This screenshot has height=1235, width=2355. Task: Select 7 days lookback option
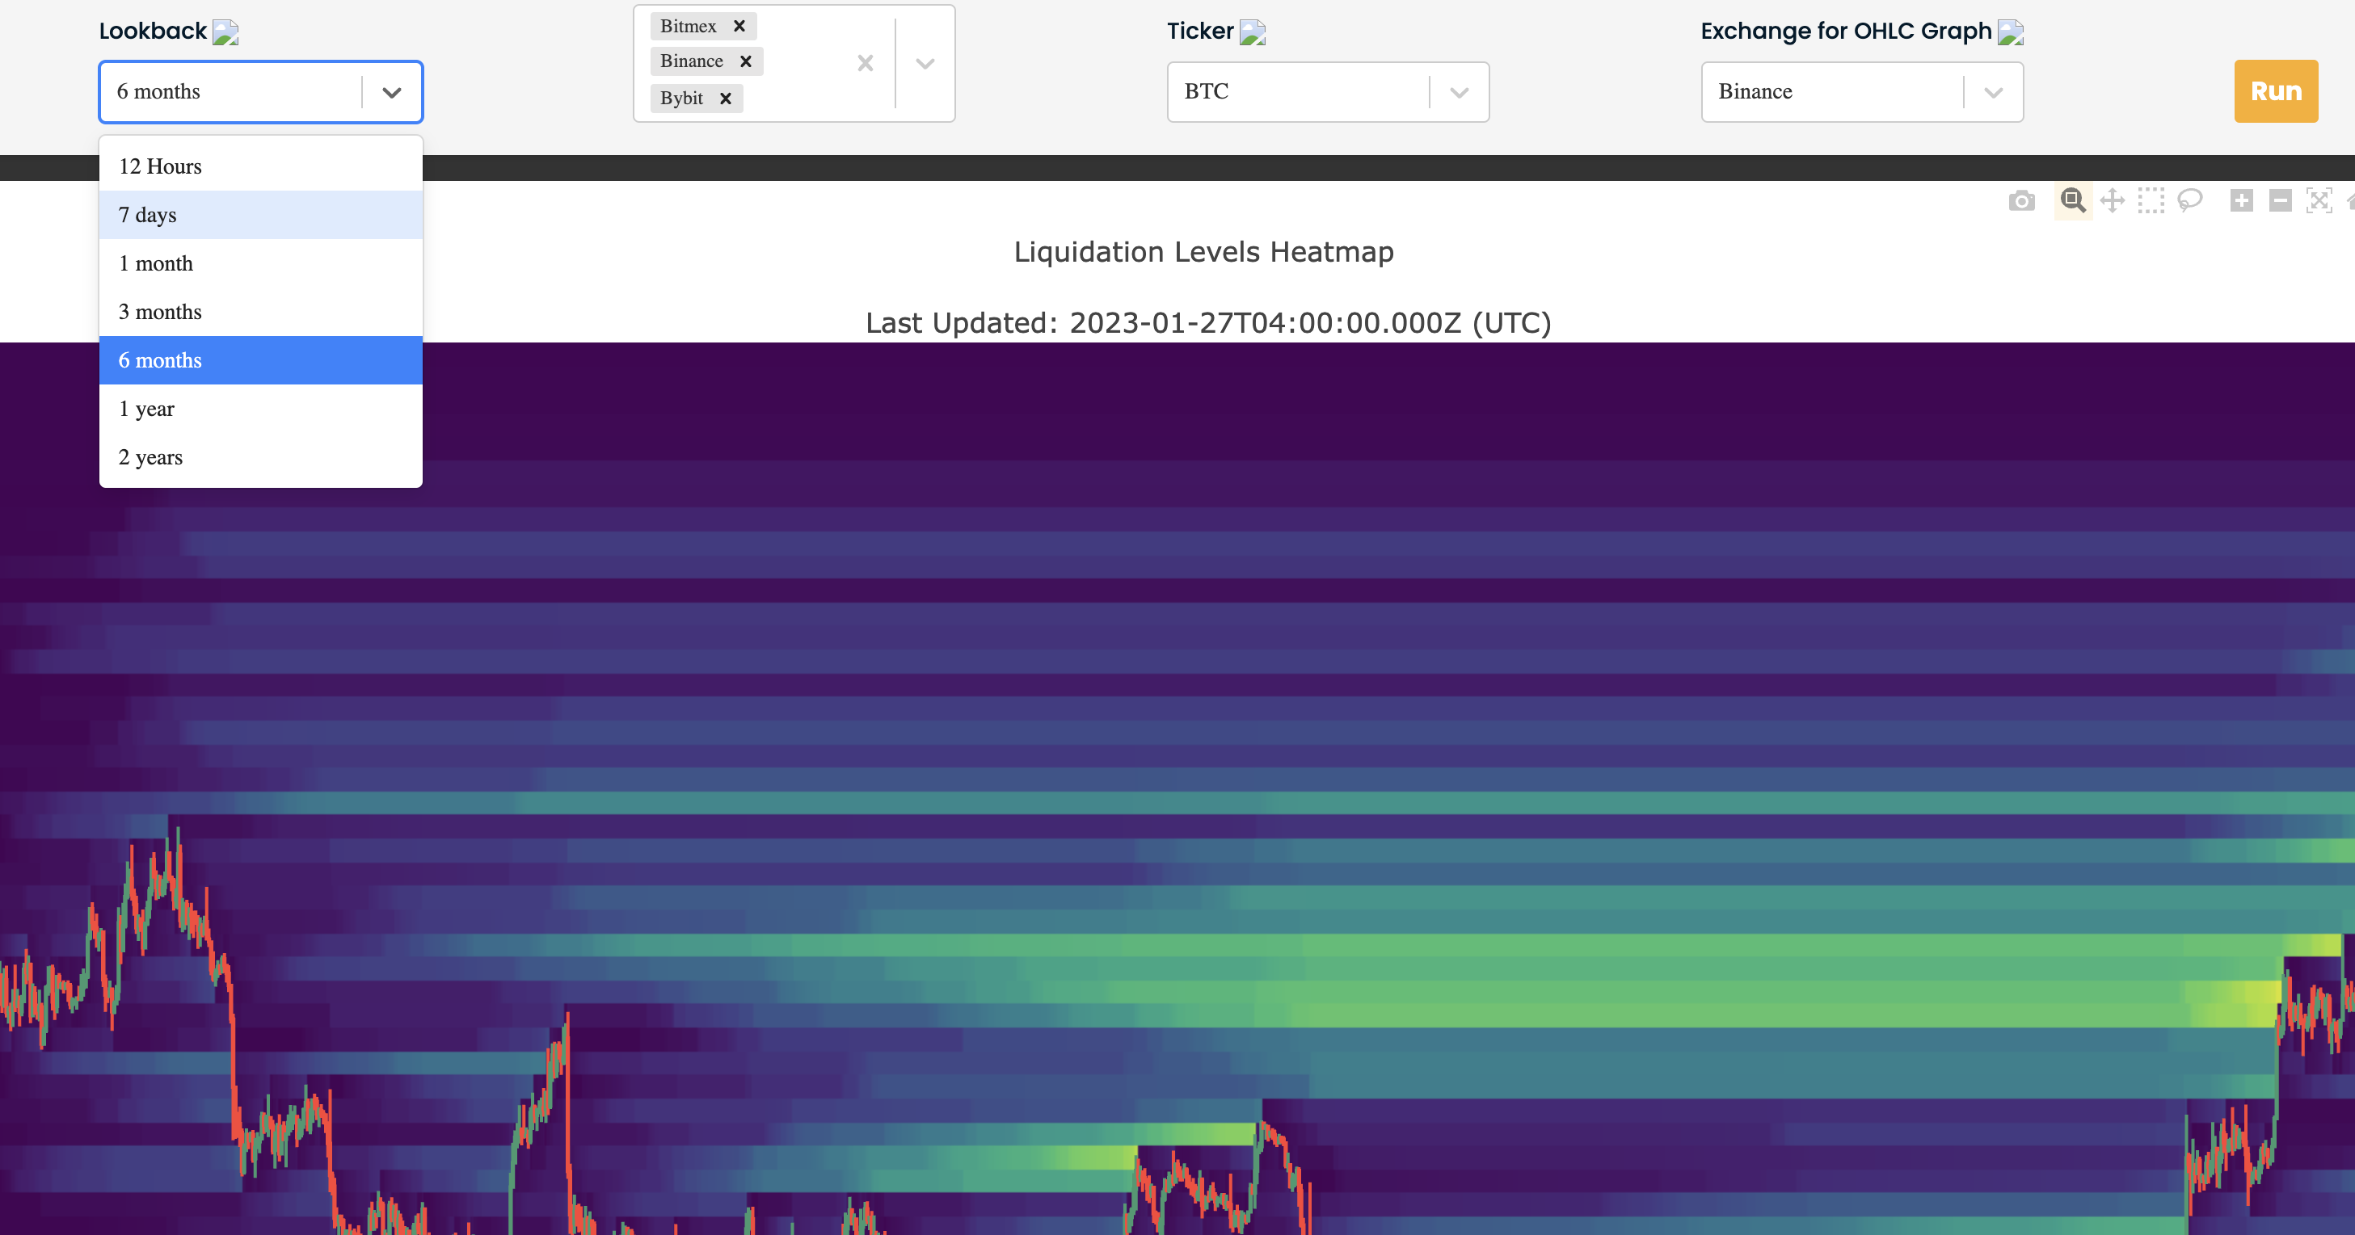pyautogui.click(x=260, y=215)
